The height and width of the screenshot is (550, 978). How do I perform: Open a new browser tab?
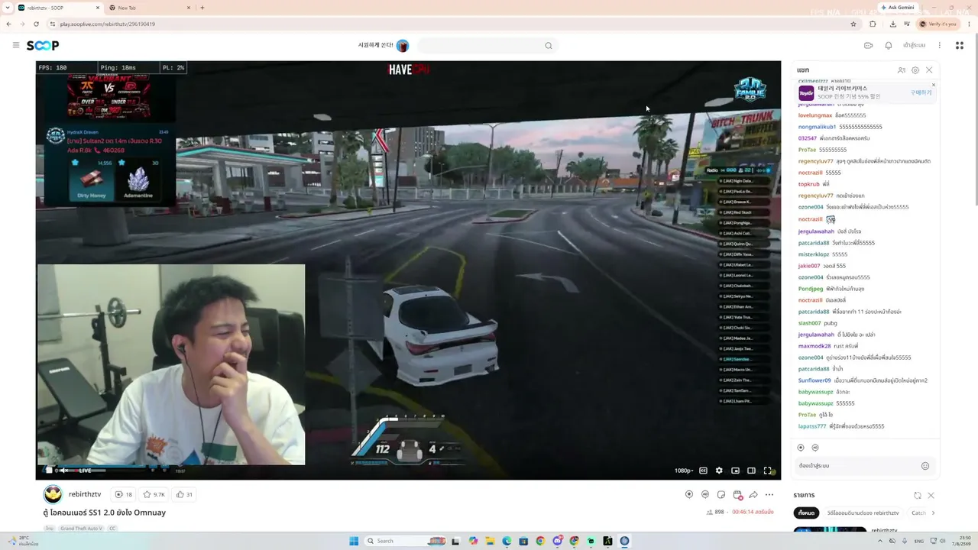pyautogui.click(x=202, y=8)
